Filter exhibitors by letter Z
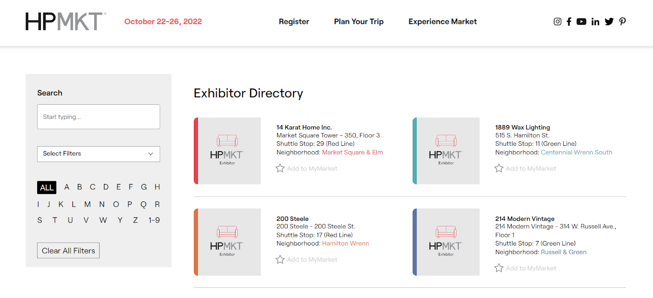The image size is (653, 298). 135,220
